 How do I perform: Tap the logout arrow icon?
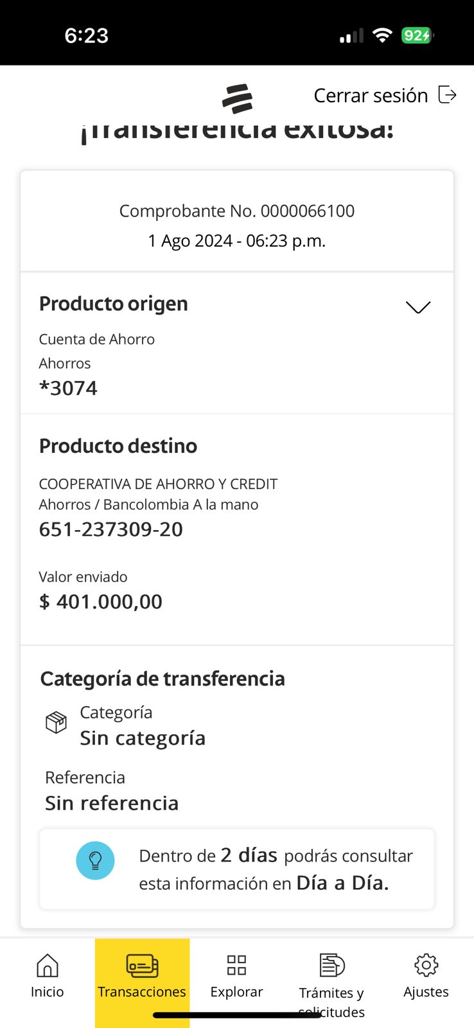(x=447, y=95)
